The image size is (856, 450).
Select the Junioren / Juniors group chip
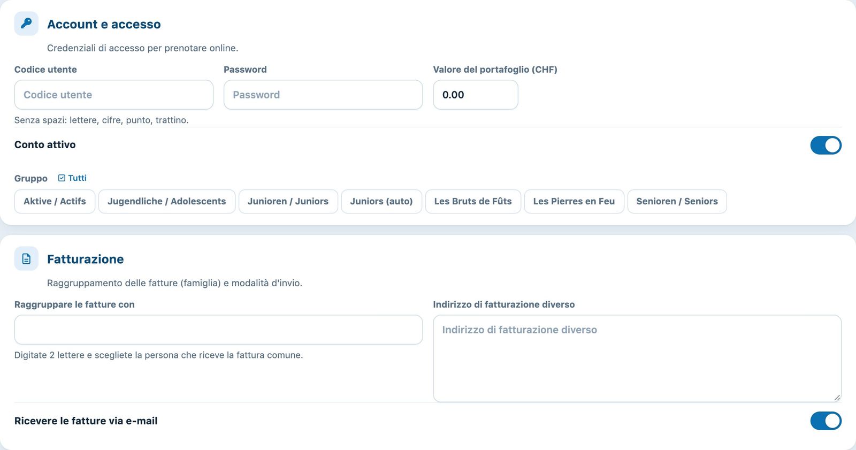pyautogui.click(x=288, y=201)
